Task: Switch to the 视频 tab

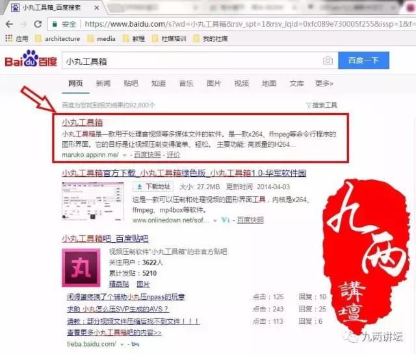Action: [x=241, y=83]
